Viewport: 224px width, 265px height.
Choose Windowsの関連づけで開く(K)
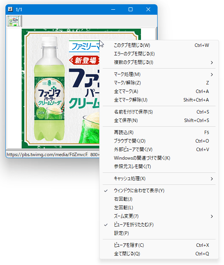(159, 158)
